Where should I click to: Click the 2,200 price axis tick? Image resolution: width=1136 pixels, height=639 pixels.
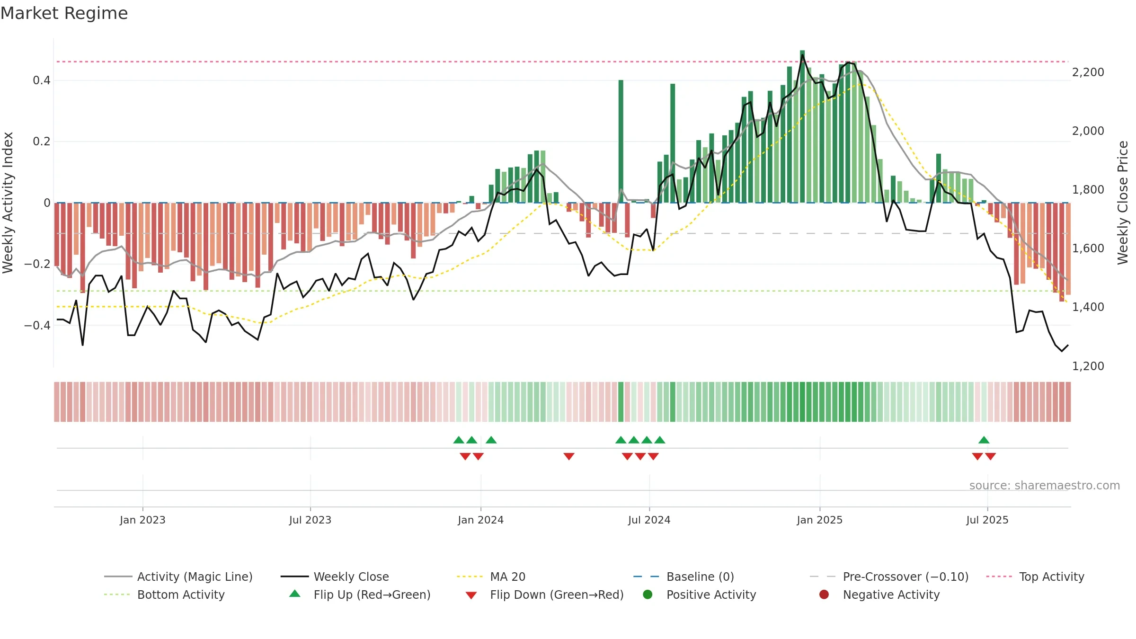(x=1088, y=72)
